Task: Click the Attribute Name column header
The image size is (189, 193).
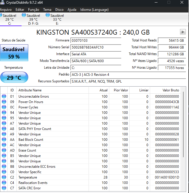Action: click(x=52, y=90)
